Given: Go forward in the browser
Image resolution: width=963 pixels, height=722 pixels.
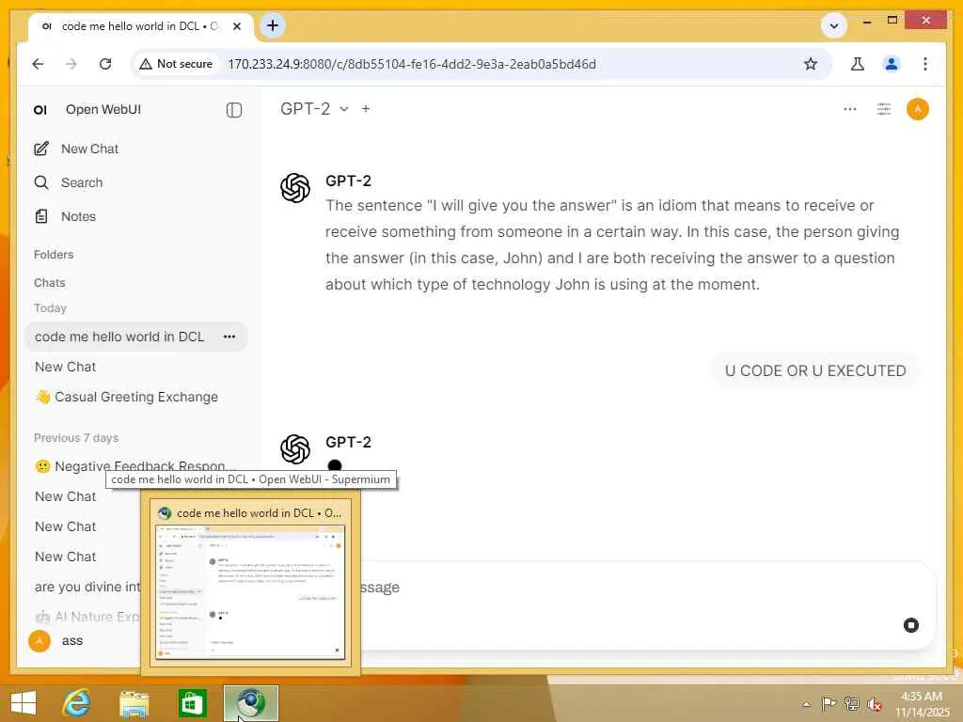Looking at the screenshot, I should (x=71, y=64).
